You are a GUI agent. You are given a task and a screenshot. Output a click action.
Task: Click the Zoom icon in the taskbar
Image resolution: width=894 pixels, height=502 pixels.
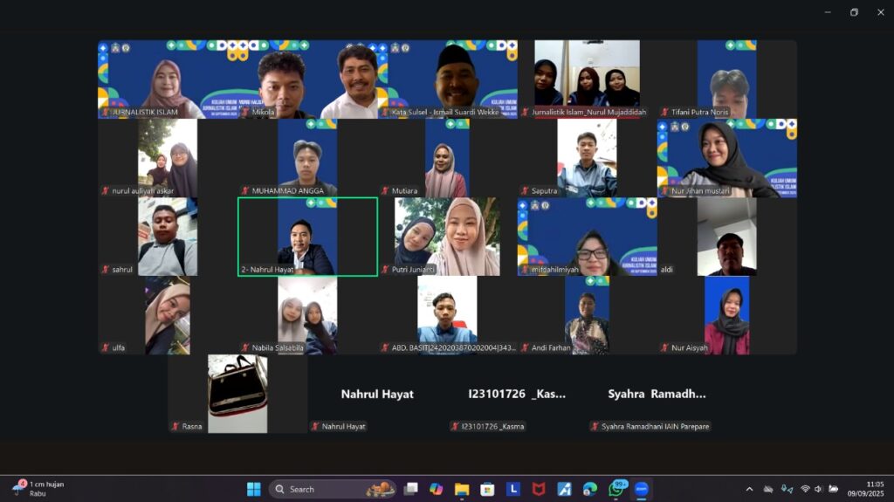click(x=643, y=489)
